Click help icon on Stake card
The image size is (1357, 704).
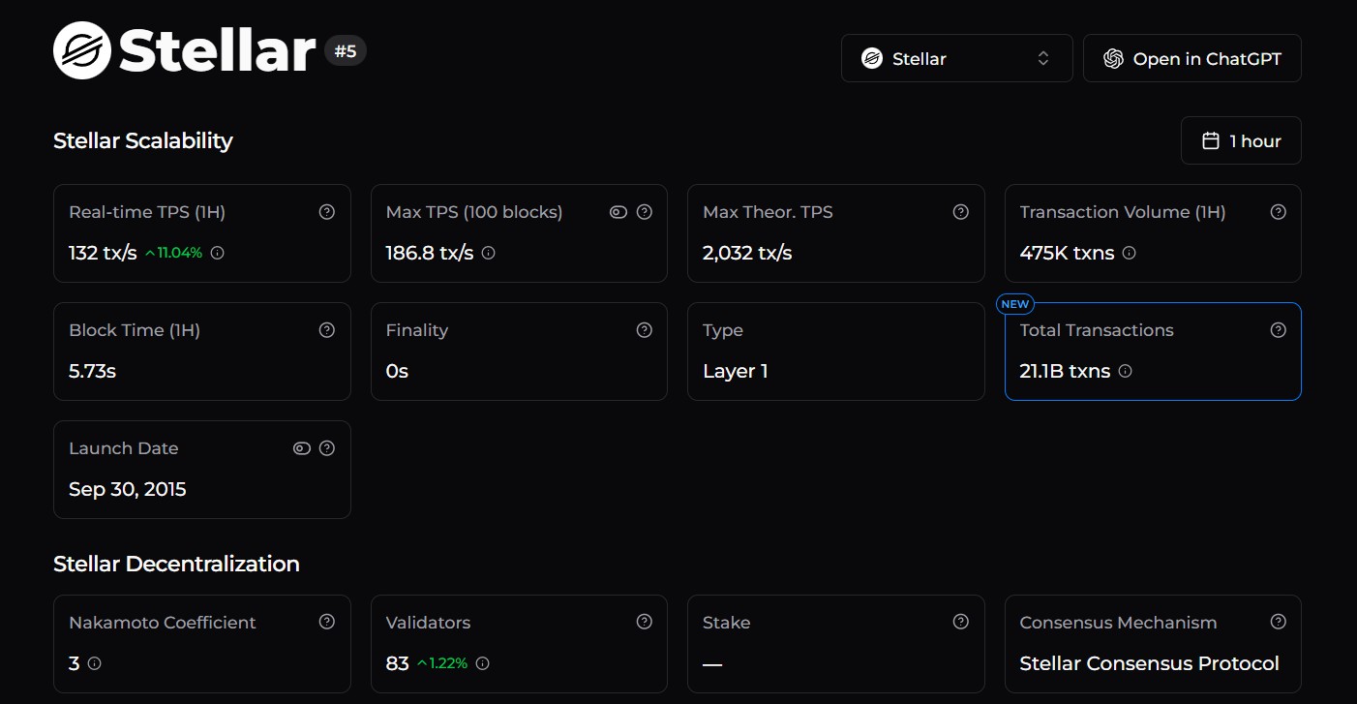[961, 623]
